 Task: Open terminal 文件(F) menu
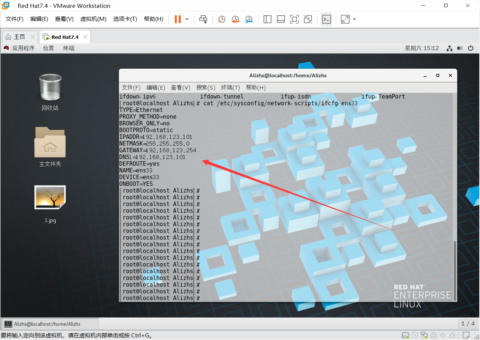click(x=131, y=87)
